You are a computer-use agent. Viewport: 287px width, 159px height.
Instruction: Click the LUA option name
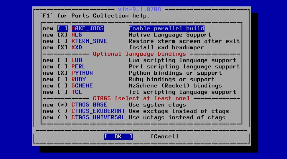(77, 60)
